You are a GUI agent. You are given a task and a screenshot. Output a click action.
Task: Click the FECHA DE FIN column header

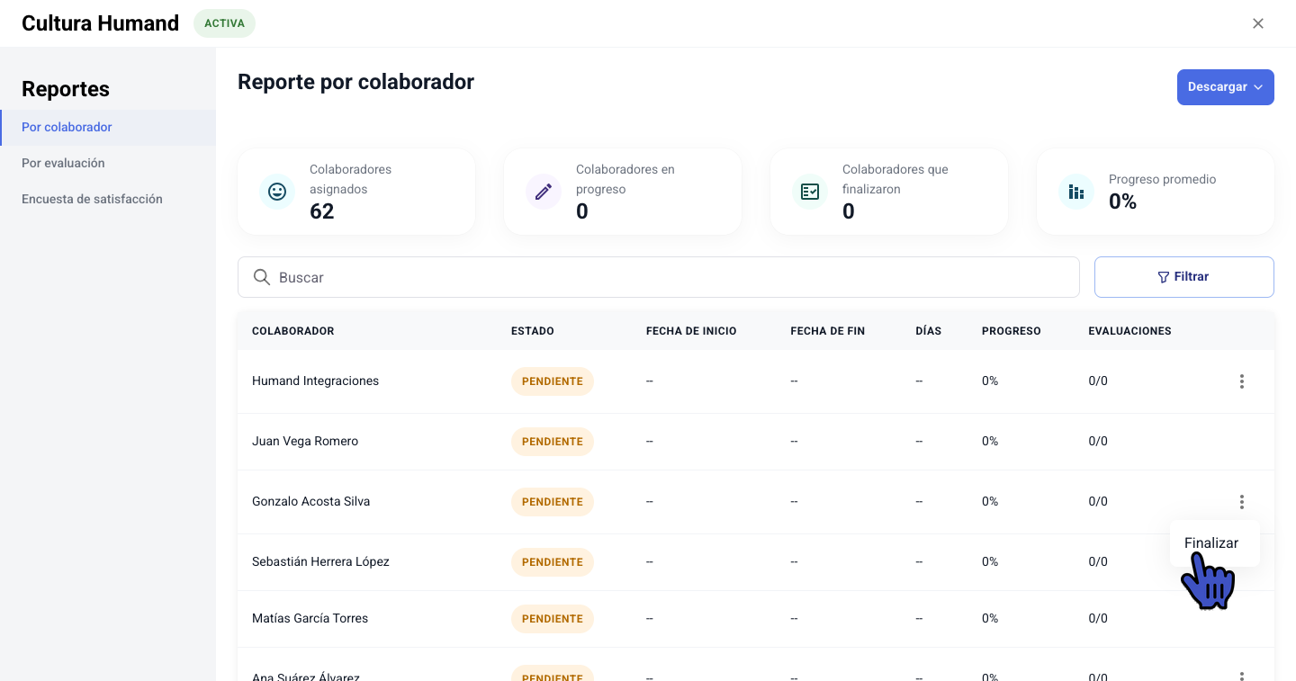(828, 331)
